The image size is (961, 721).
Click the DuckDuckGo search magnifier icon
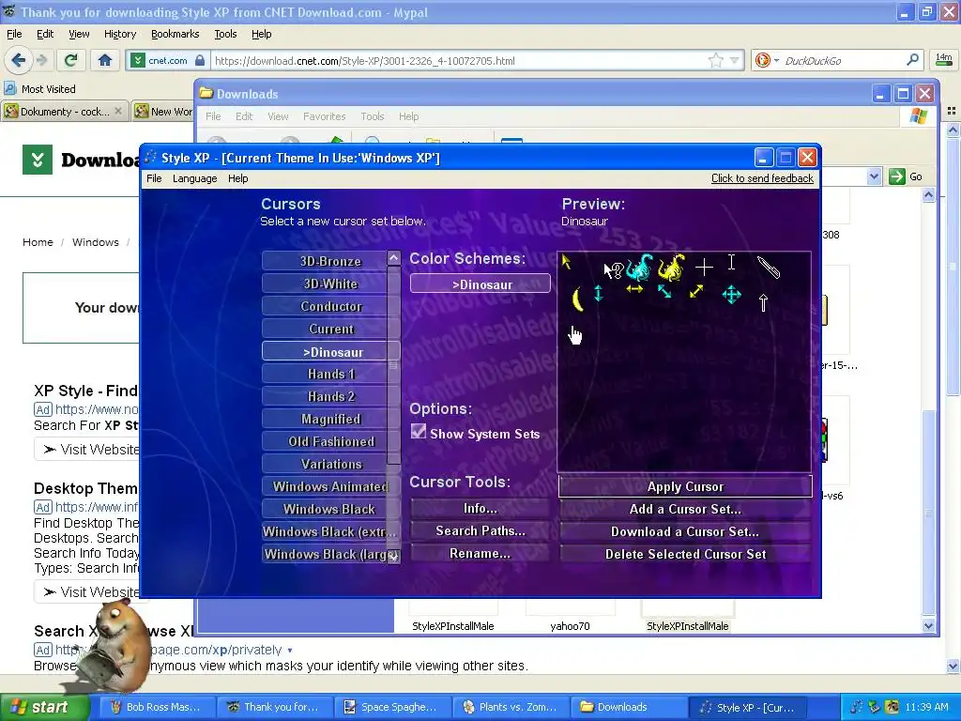coord(912,60)
